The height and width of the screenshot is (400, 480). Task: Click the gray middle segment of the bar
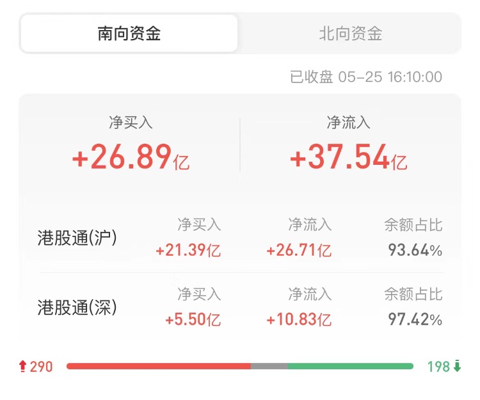(269, 366)
